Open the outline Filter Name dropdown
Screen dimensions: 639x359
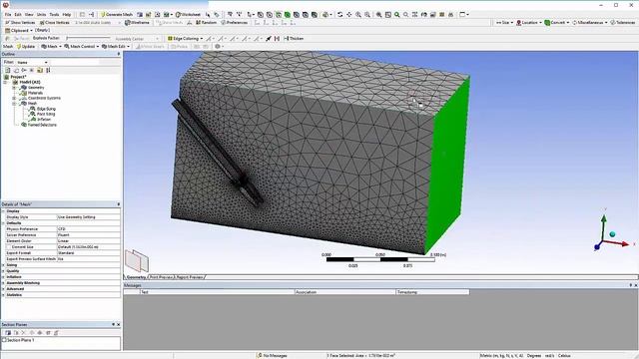click(x=32, y=62)
